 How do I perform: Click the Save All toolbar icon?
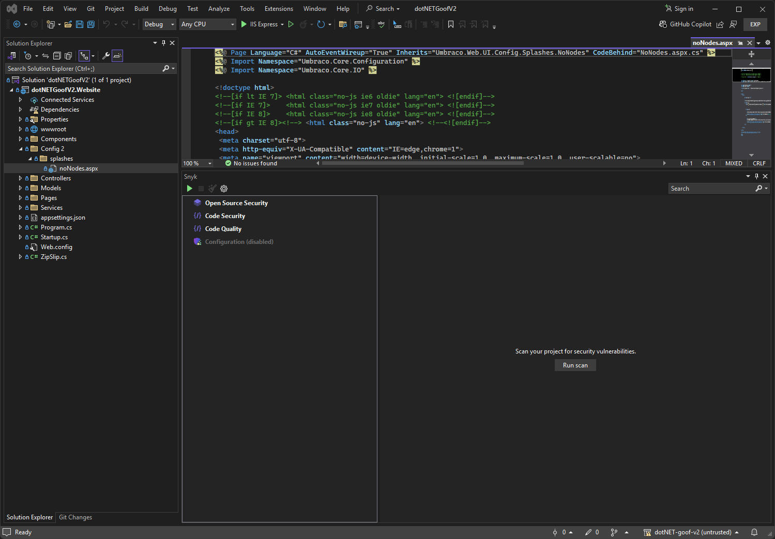[x=91, y=24]
